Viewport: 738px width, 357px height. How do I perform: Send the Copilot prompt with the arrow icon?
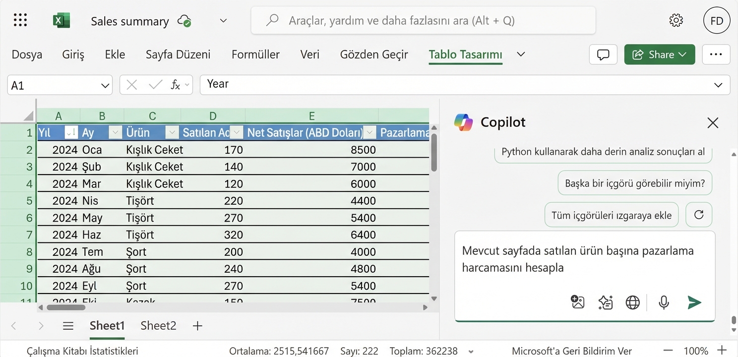(x=694, y=301)
